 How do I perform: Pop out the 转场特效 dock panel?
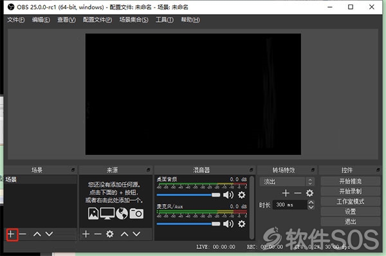[313, 170]
